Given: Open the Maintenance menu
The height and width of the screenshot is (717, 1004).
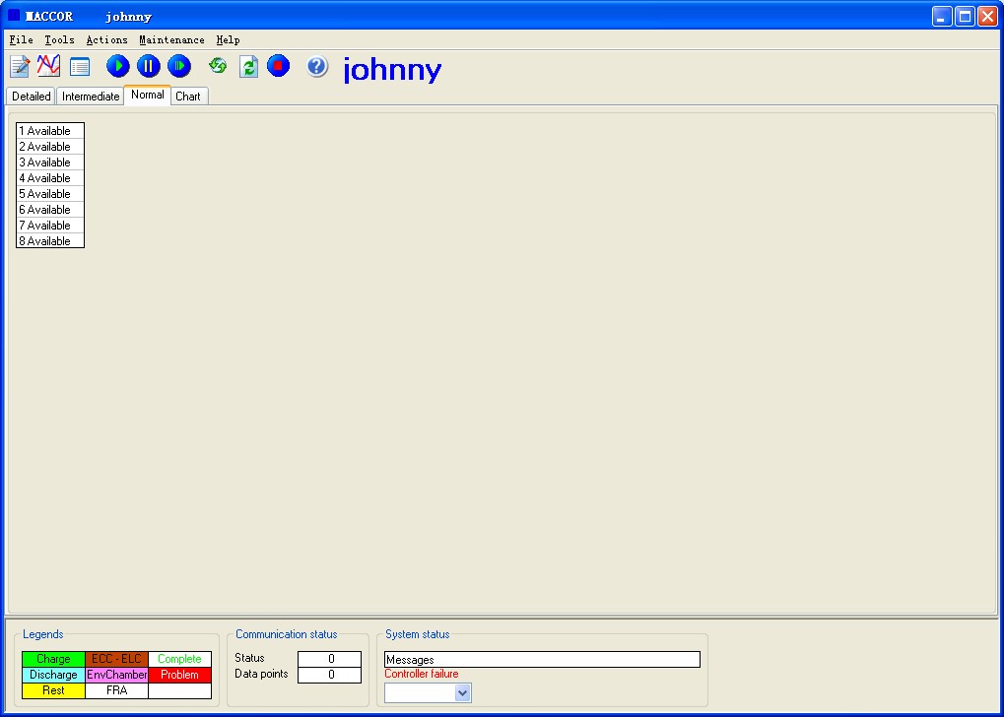Looking at the screenshot, I should click(171, 40).
